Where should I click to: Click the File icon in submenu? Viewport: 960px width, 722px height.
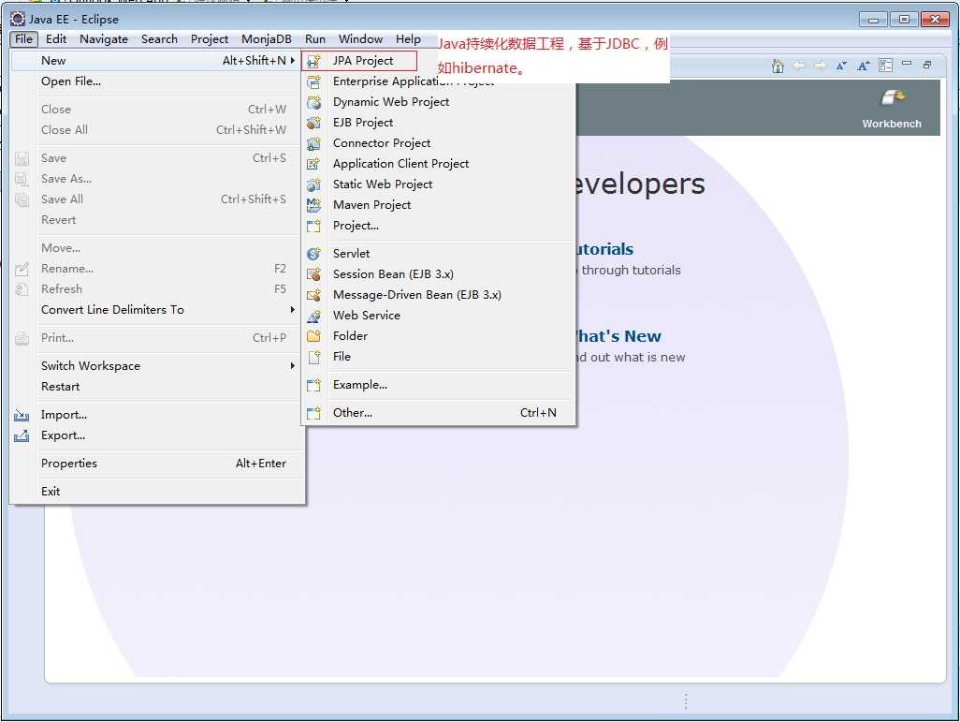point(313,357)
